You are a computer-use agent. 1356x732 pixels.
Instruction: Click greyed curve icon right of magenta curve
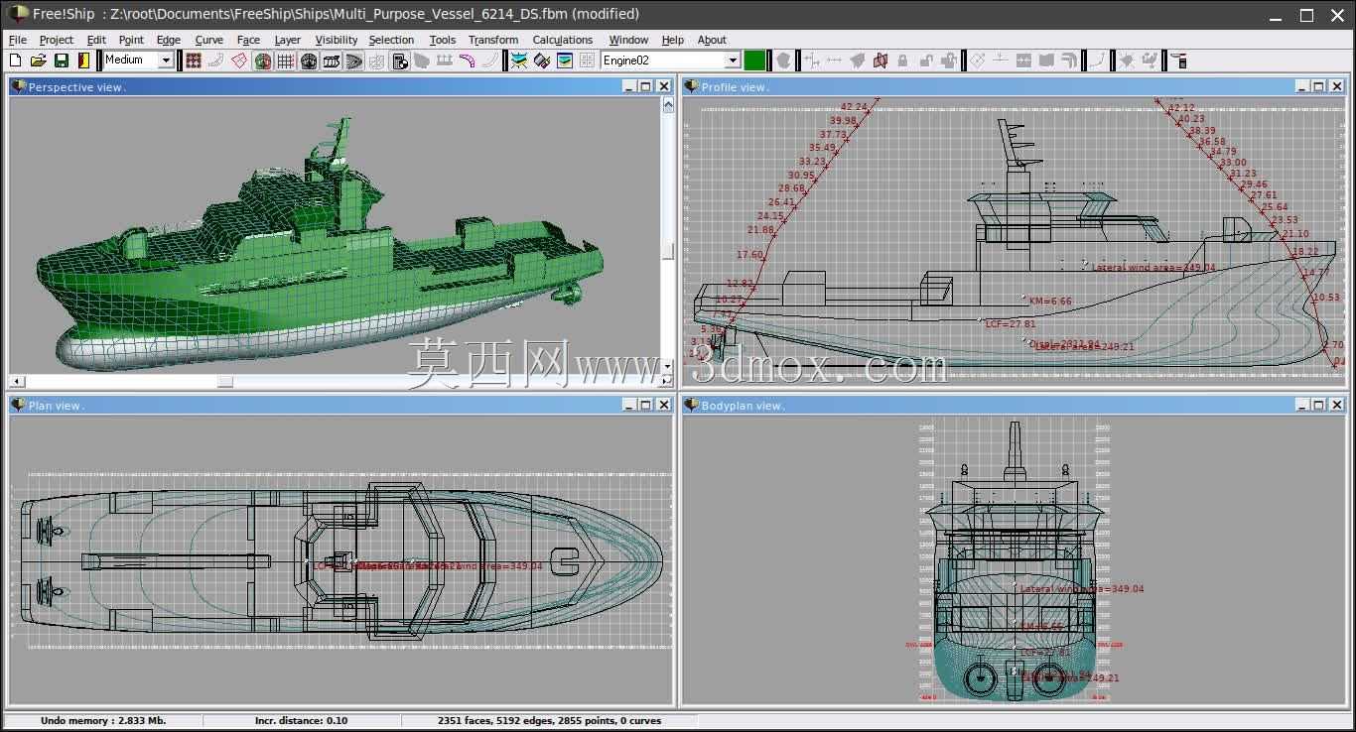(x=488, y=61)
